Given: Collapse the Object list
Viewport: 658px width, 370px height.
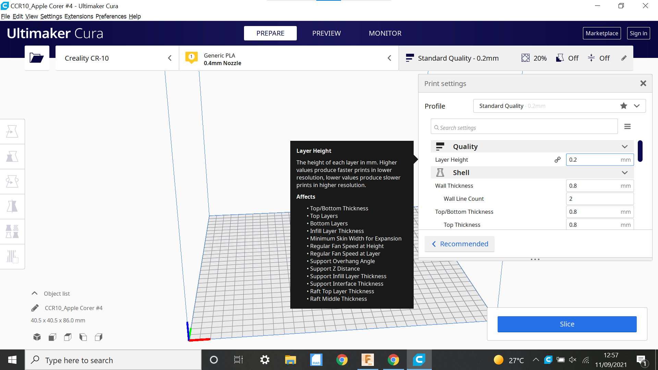Looking at the screenshot, I should coord(35,293).
